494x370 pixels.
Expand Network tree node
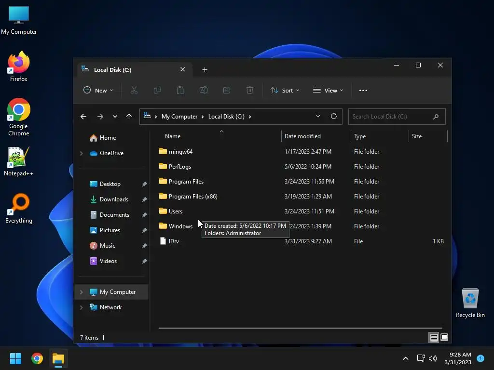pos(81,307)
